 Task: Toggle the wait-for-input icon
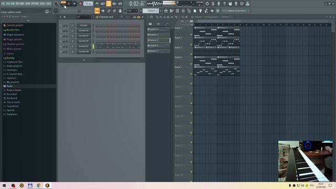coord(103,4)
